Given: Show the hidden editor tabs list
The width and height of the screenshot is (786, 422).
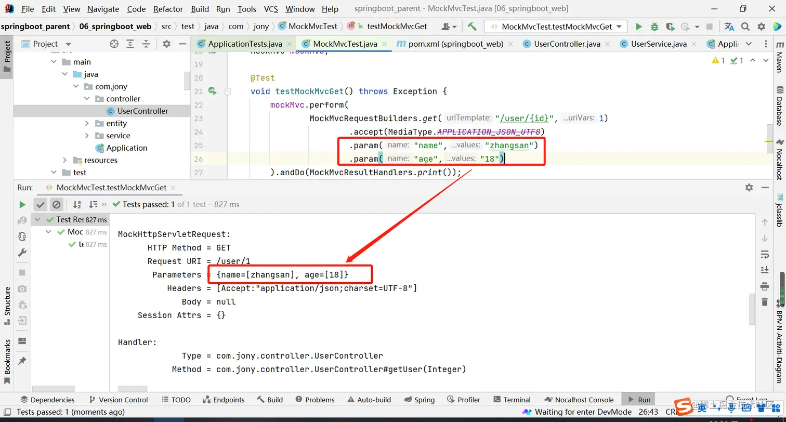Looking at the screenshot, I should (749, 44).
